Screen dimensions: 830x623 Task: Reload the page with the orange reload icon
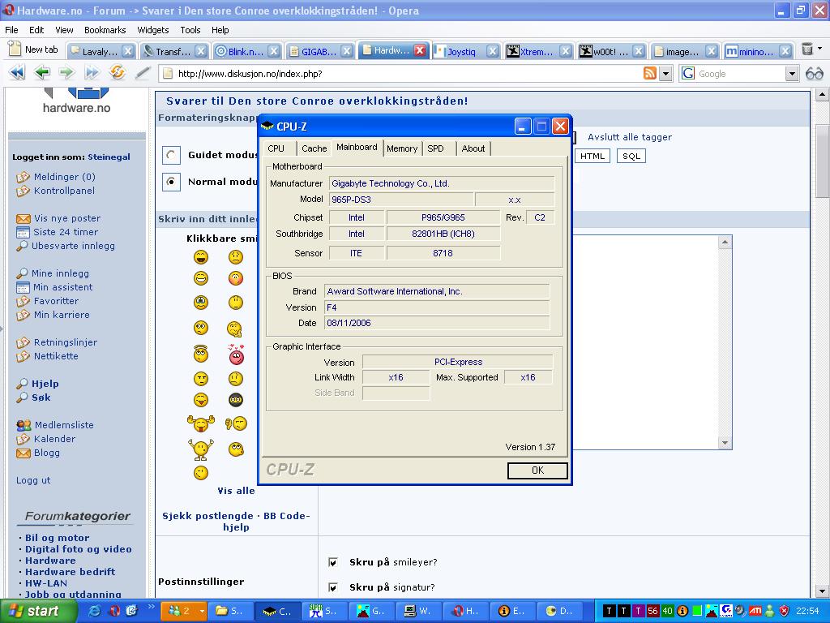pos(117,72)
